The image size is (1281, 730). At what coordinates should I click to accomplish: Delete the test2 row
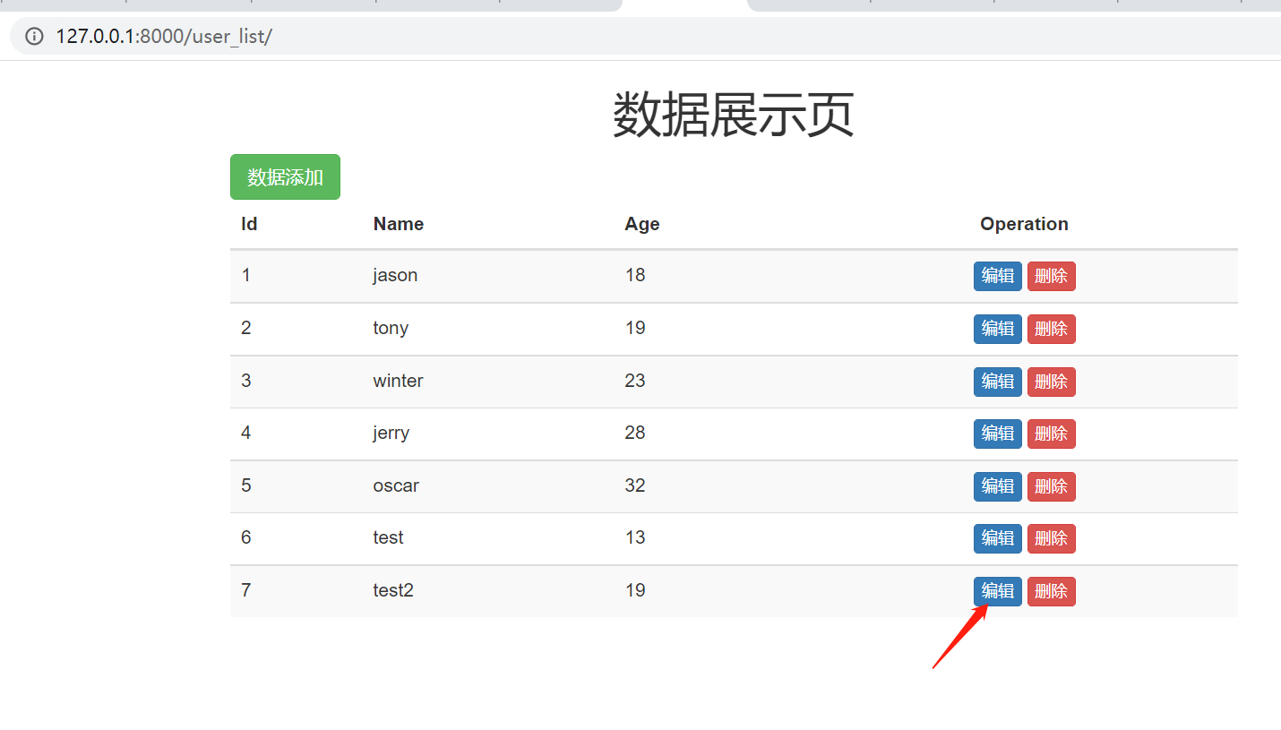coord(1051,591)
